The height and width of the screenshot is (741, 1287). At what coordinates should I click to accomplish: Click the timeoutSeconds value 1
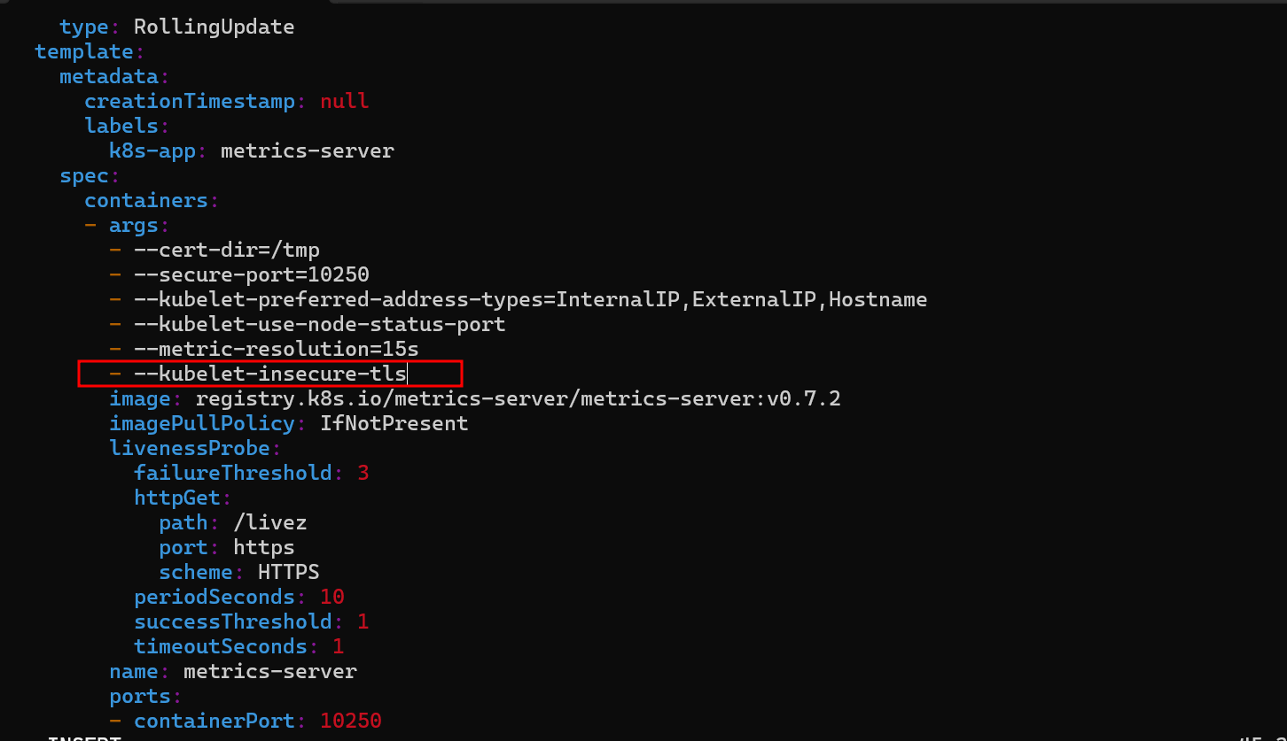point(339,646)
